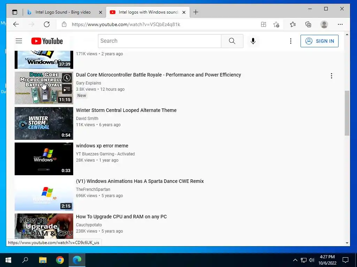Open the volume control in system tray
357x267 pixels.
click(312, 260)
